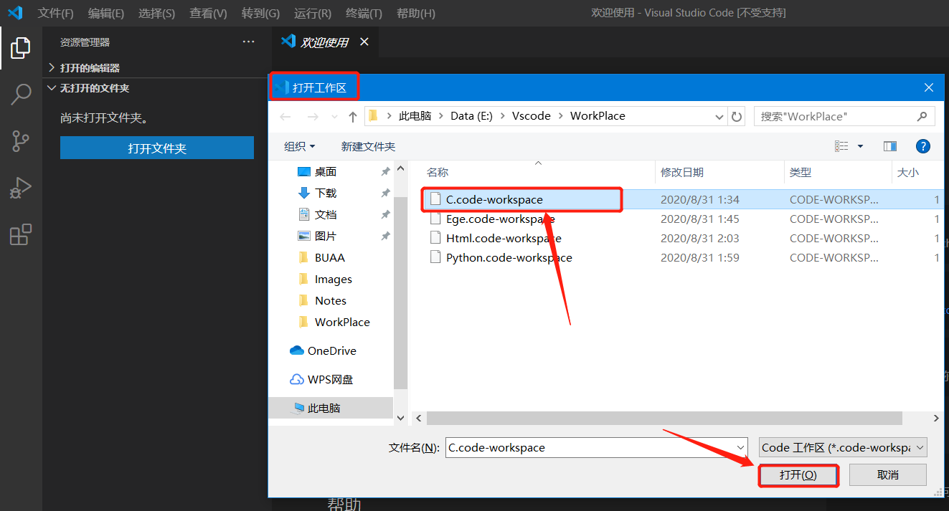Select OneDrive in the navigation pane
The width and height of the screenshot is (949, 511).
[331, 350]
